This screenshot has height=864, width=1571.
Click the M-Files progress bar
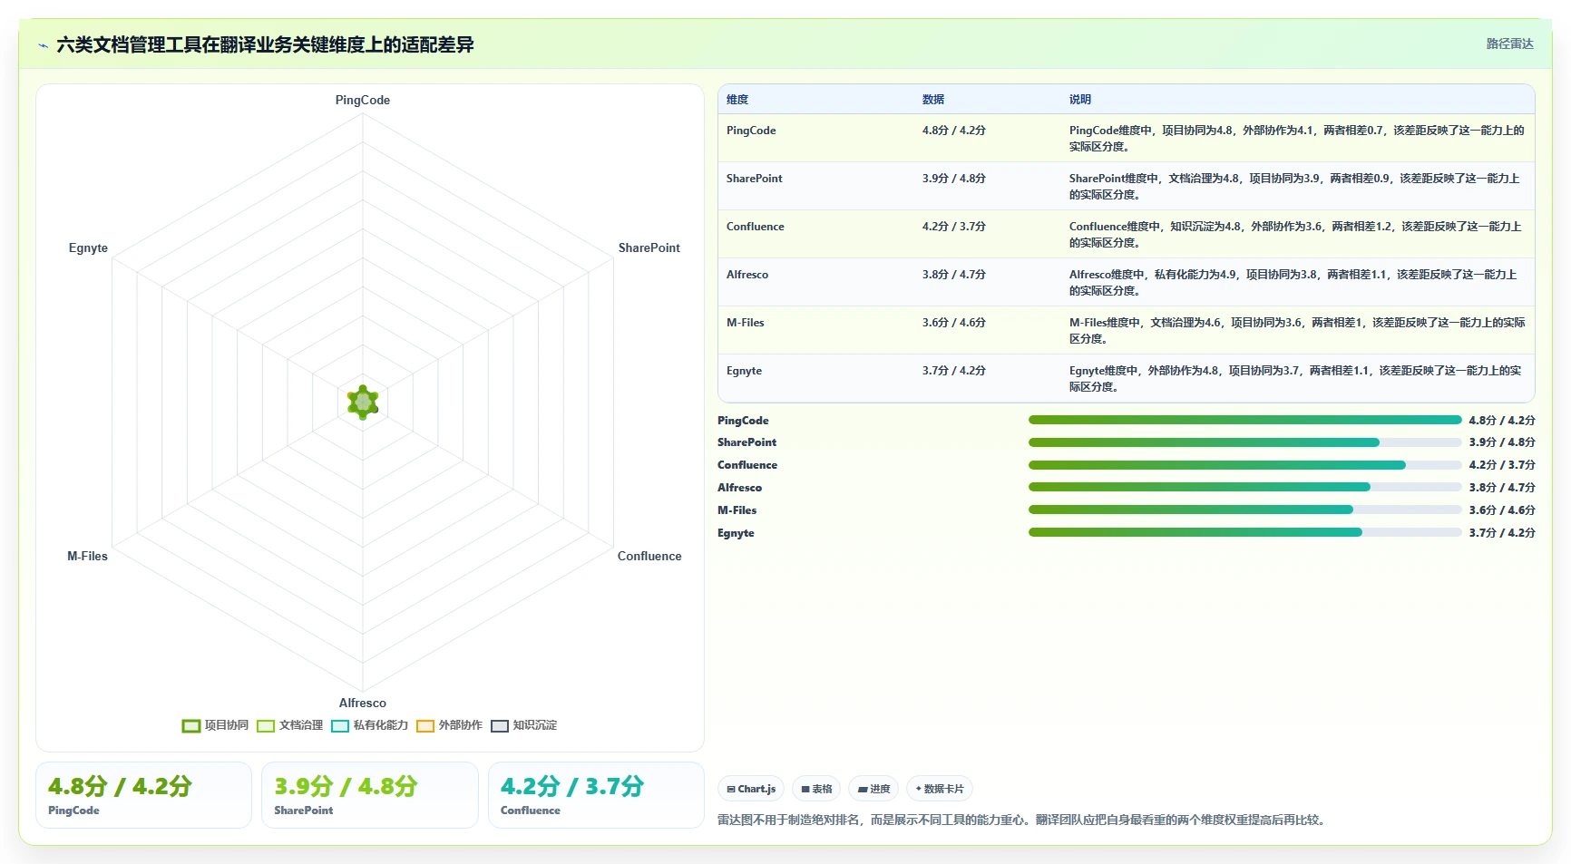pos(1245,510)
